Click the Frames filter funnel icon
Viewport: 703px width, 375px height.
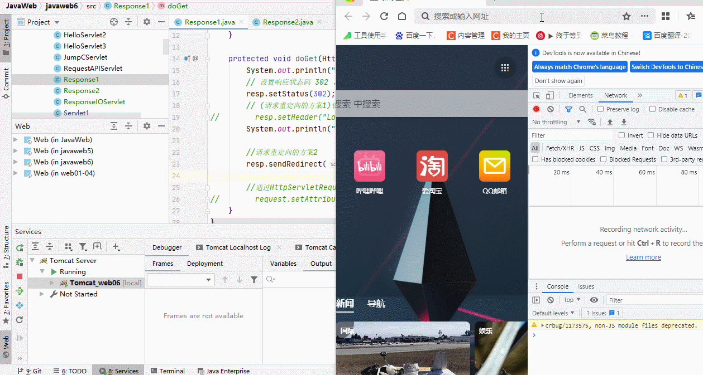(x=254, y=280)
